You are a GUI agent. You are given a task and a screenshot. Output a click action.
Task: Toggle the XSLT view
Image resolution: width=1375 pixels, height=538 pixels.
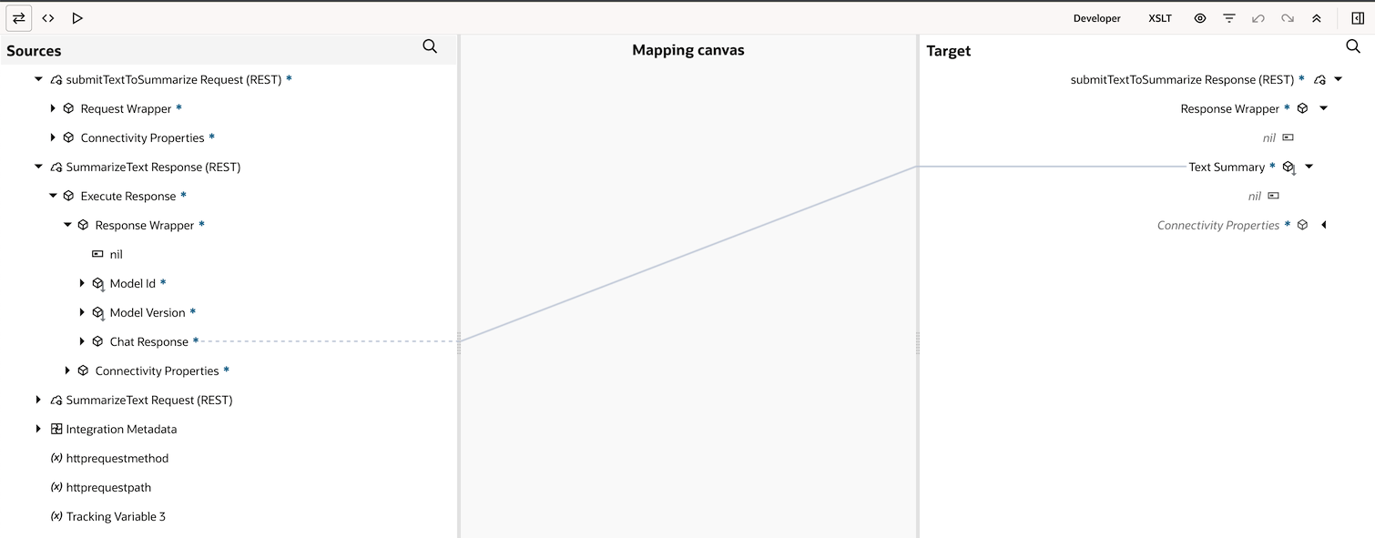1160,18
